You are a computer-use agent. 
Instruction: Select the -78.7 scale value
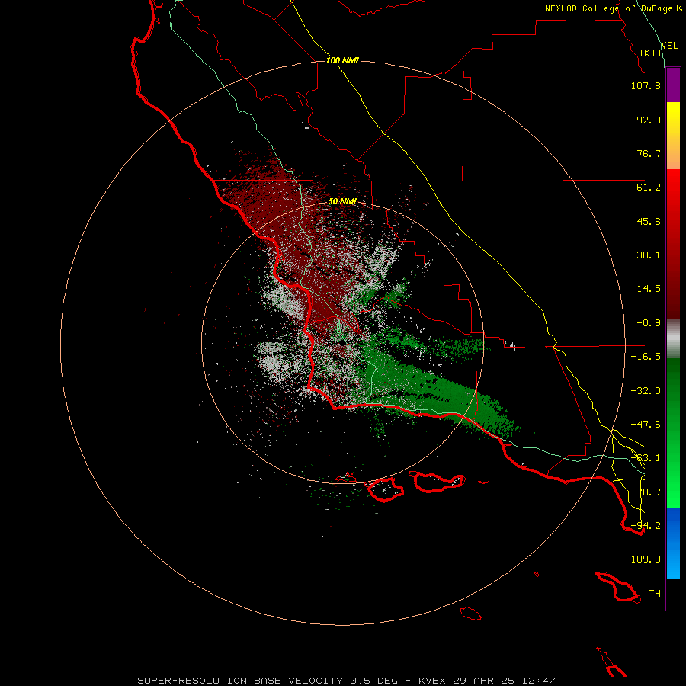coord(646,492)
